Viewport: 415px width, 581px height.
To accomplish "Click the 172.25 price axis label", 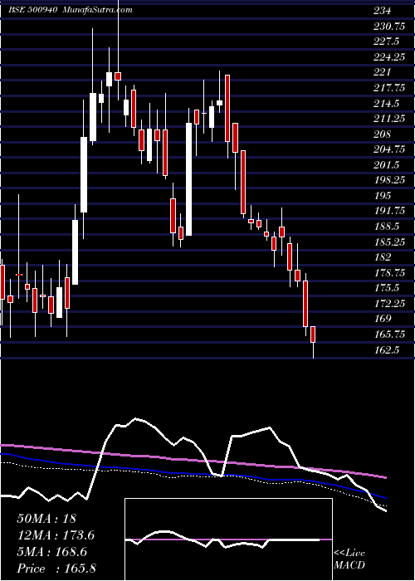I will click(x=388, y=304).
